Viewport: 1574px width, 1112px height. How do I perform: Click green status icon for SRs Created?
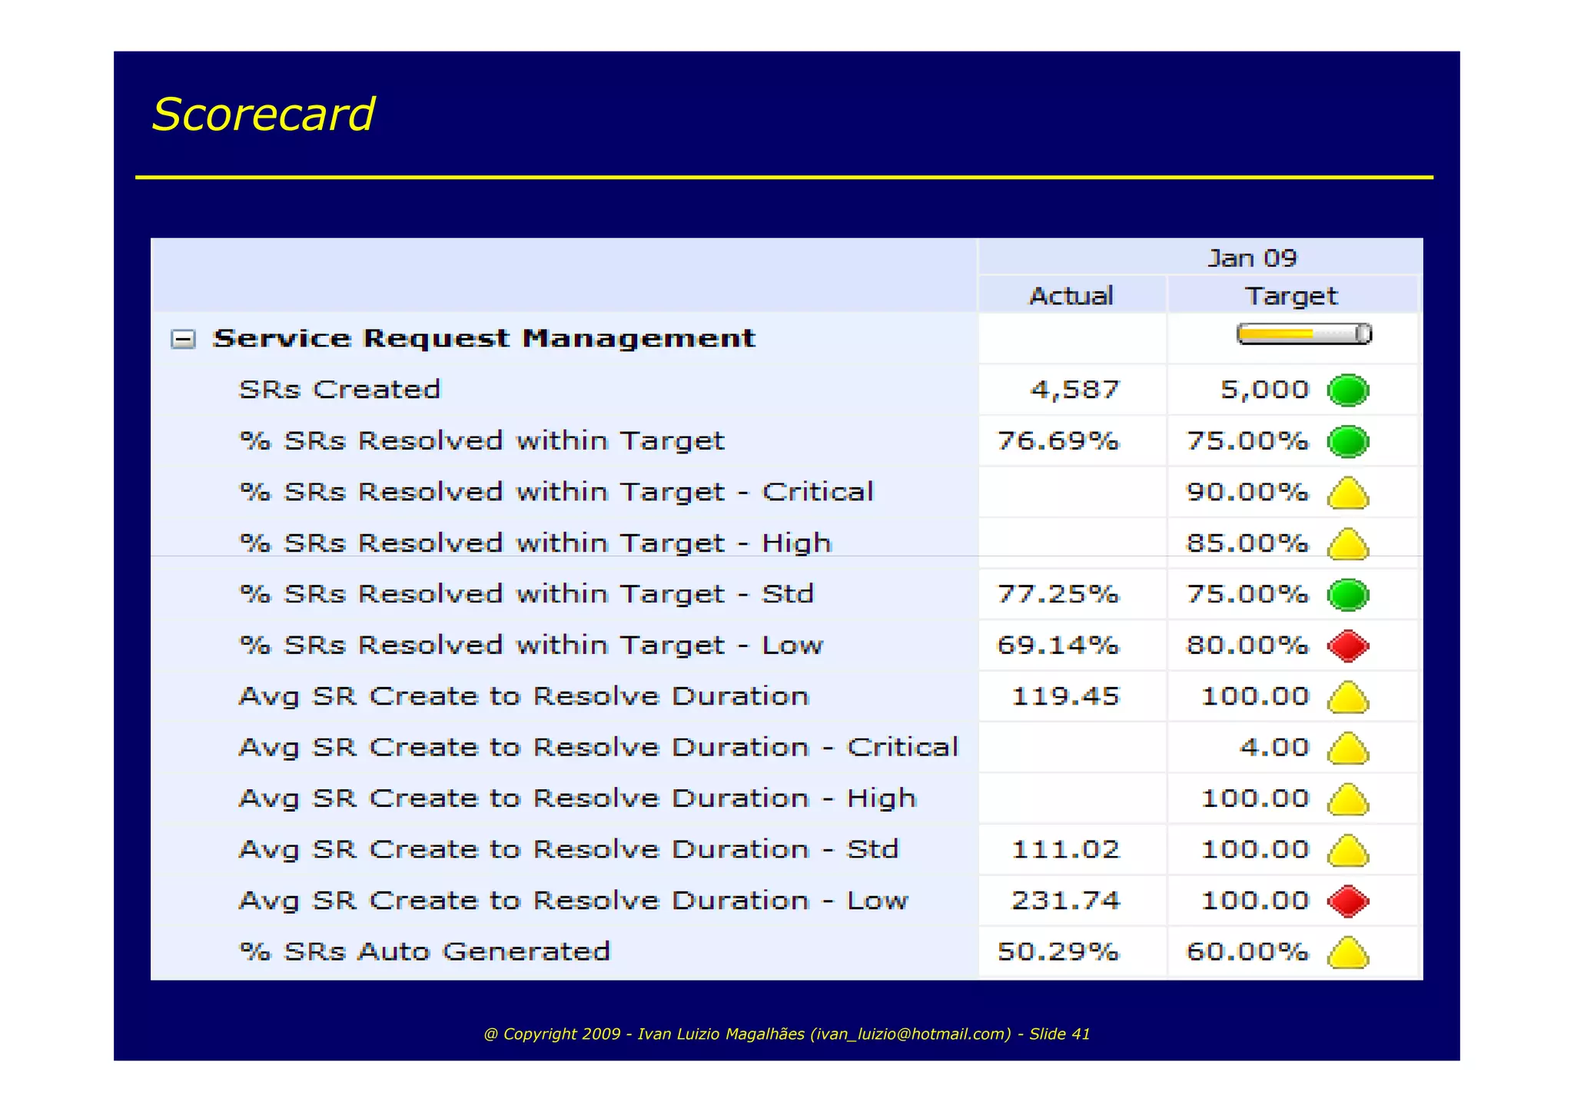point(1348,390)
